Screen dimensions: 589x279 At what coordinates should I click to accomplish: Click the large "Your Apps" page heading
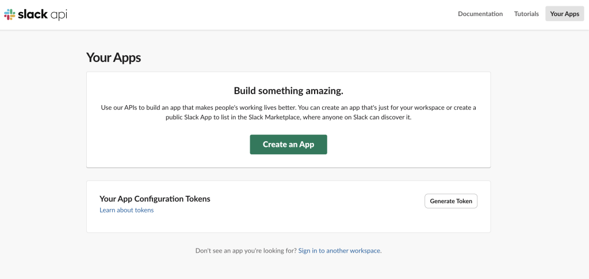[113, 57]
